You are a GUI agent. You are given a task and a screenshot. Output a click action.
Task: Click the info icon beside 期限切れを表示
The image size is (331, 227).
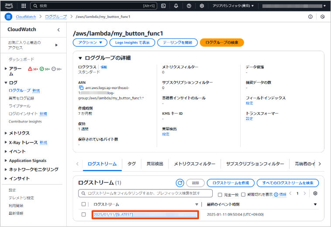276,195
